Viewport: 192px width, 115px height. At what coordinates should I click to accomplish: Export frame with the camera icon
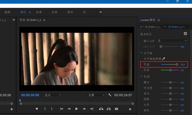pyautogui.click(x=116, y=109)
